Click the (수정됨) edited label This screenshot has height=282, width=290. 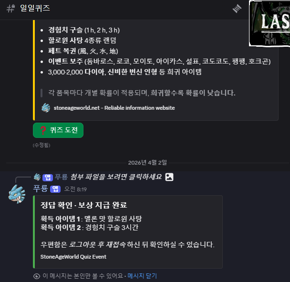pos(41,145)
